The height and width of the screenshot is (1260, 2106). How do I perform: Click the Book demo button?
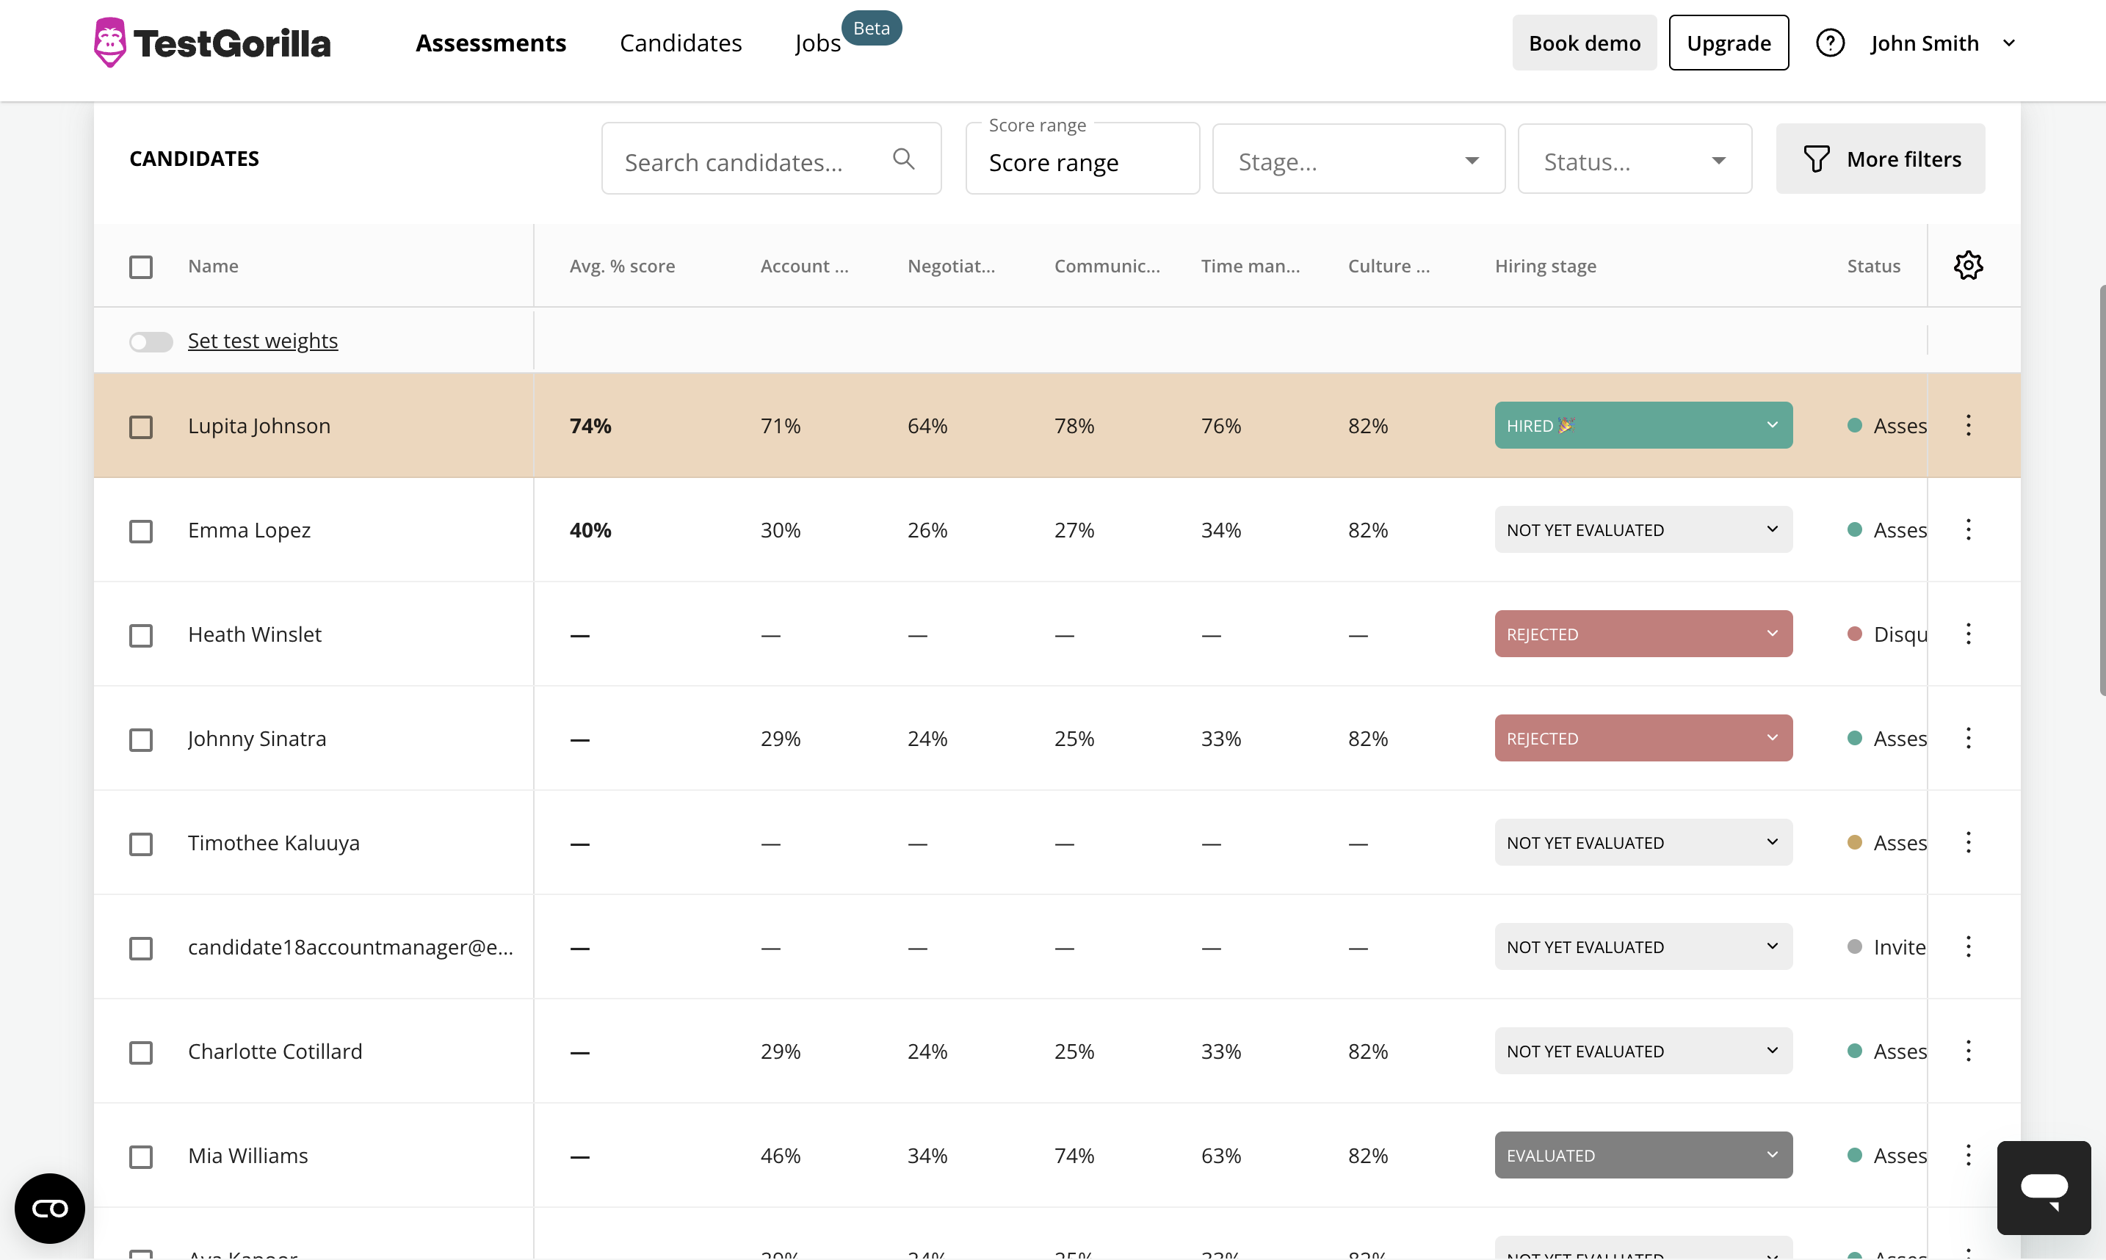1584,43
